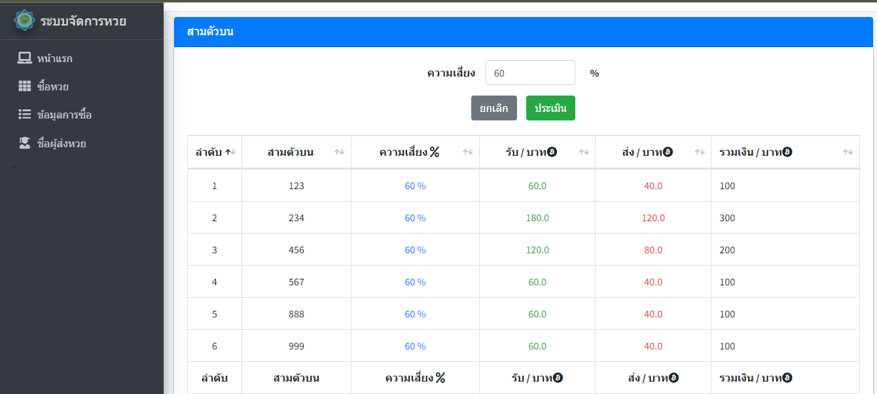Open the หน้าแรก menu item
Viewport: 877px width, 394px height.
(x=54, y=58)
